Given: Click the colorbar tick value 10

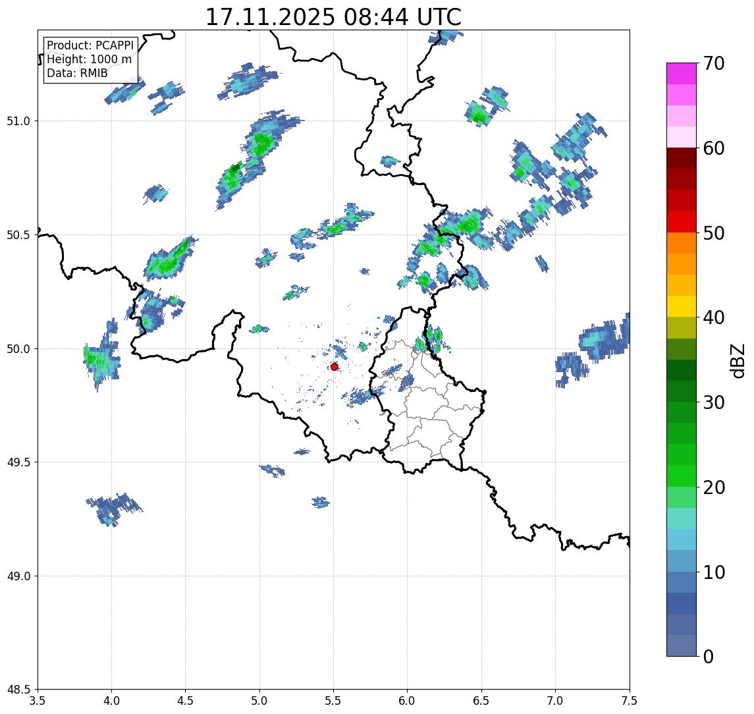Looking at the screenshot, I should click(x=714, y=572).
